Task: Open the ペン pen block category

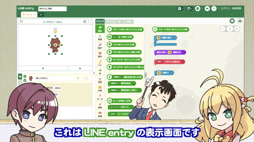Action: tap(100, 63)
